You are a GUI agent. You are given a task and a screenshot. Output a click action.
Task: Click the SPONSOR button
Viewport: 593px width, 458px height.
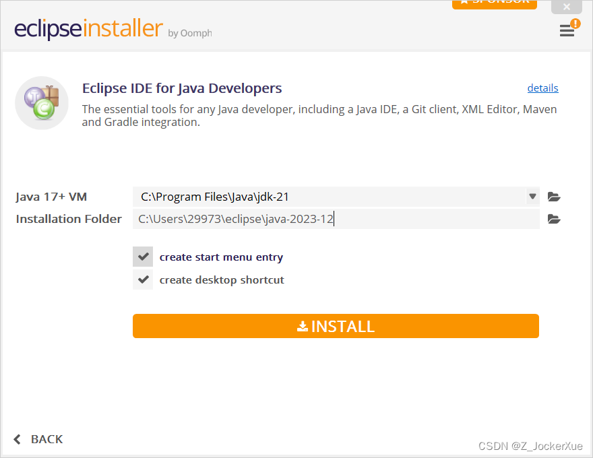[x=495, y=4]
